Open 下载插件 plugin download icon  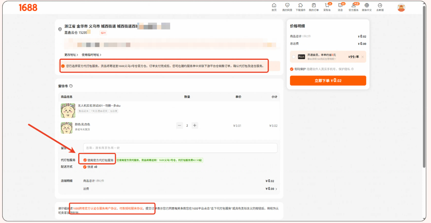[x=300, y=7]
